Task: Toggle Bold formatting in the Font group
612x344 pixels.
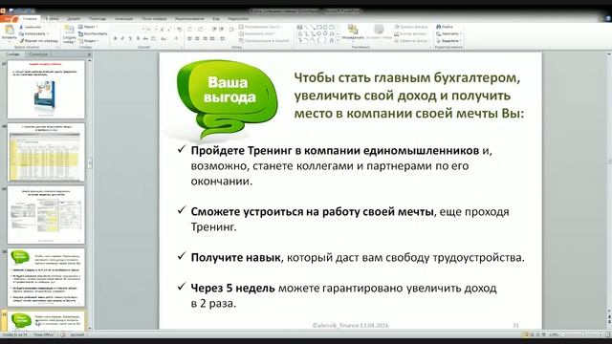Action: (x=116, y=38)
